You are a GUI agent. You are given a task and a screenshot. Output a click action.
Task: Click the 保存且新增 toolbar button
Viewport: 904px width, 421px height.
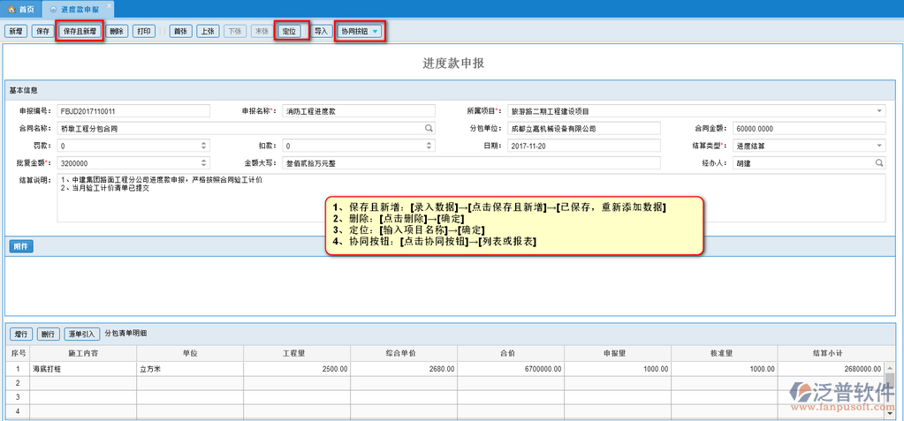click(80, 31)
